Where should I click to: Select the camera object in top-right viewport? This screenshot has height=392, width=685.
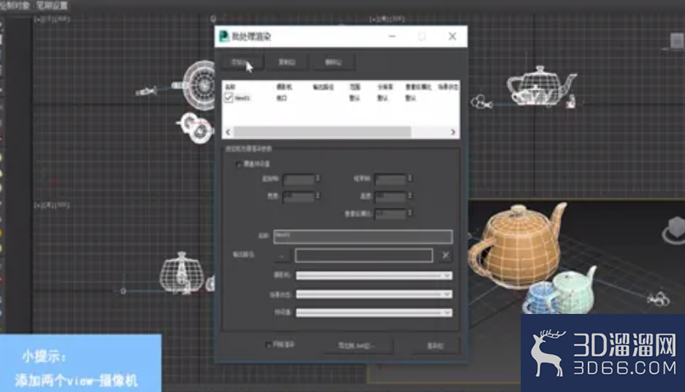[x=481, y=103]
